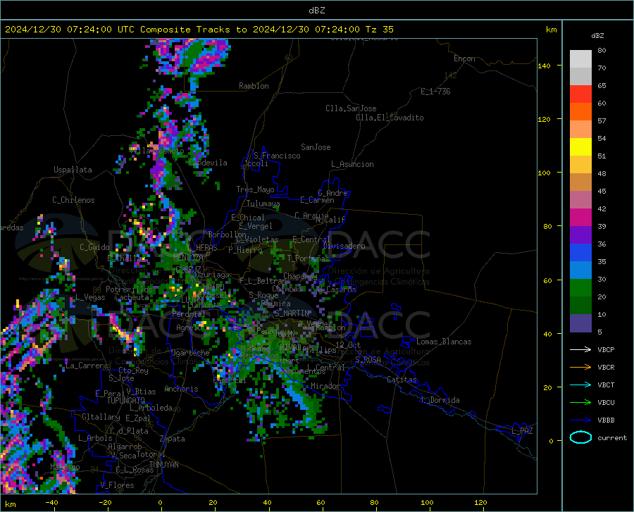Click the S_Francisco map label
Viewport: 634px width, 512px height.
(277, 156)
